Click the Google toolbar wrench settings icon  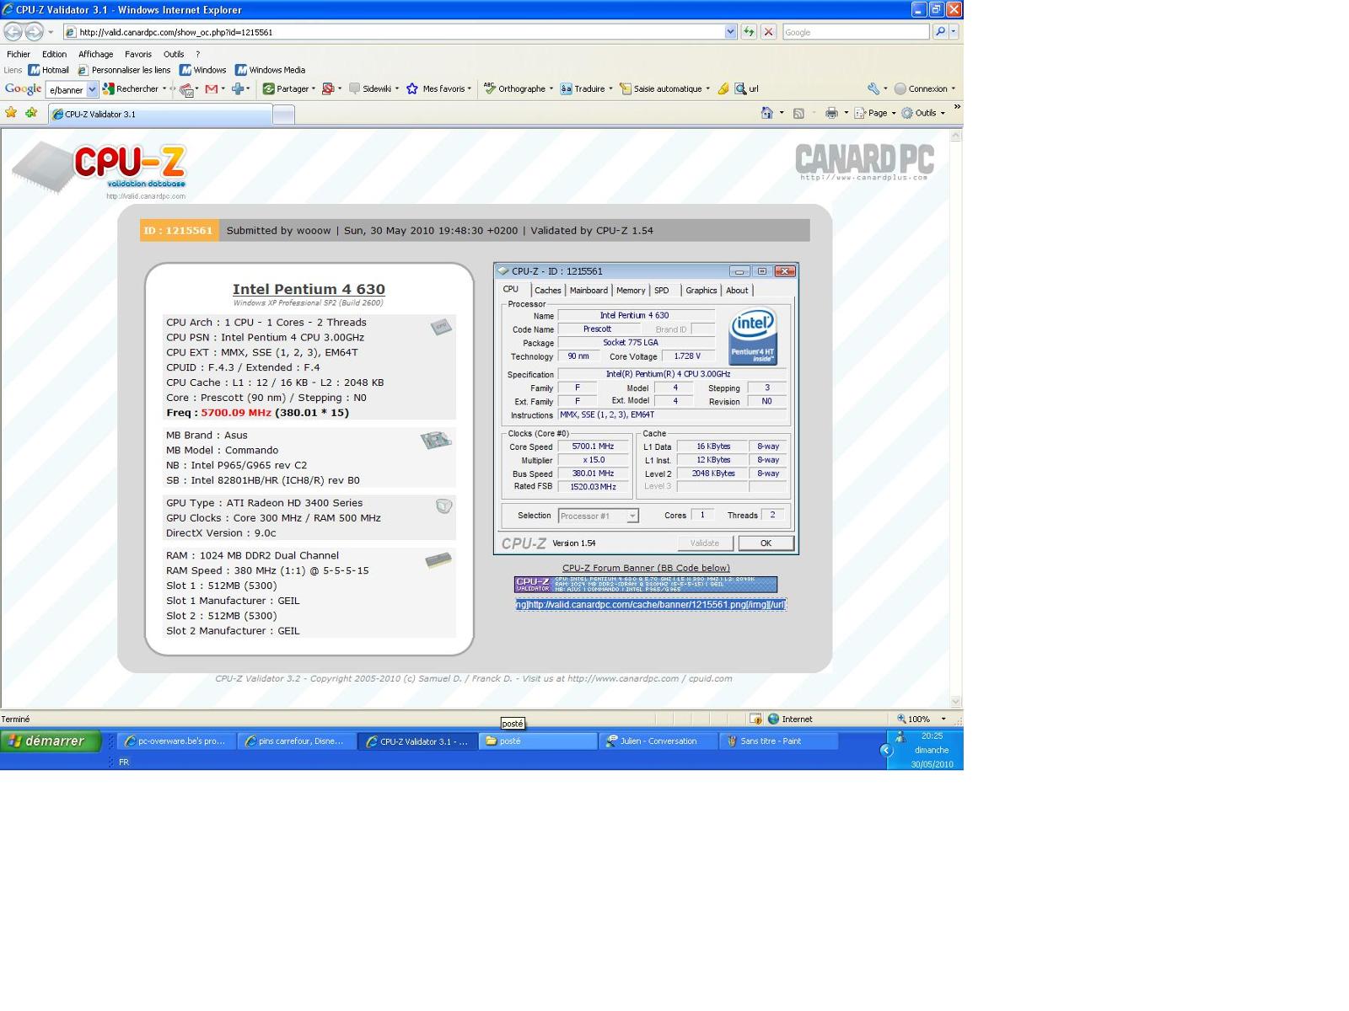[x=873, y=88]
